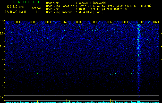162x103 pixels.
Task: Click time marker 1640
Action: [x=156, y=22]
